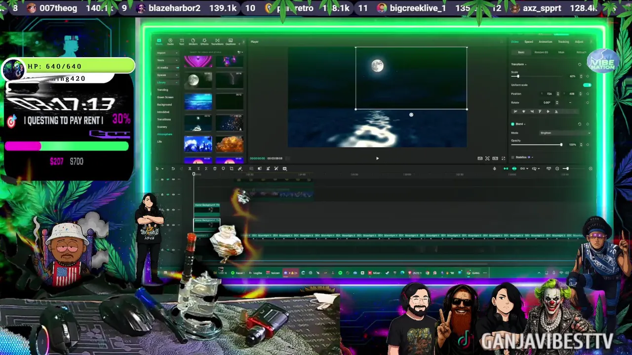
Task: Center the clip horizontally
Action: 524,111
